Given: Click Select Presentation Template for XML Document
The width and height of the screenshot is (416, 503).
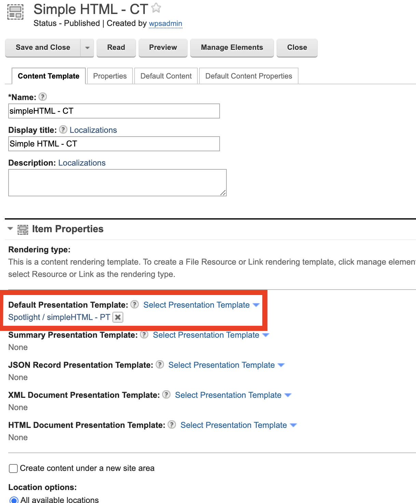Looking at the screenshot, I should pyautogui.click(x=228, y=395).
